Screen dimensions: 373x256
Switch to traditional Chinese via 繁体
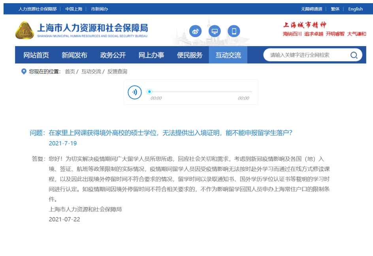pos(335,9)
